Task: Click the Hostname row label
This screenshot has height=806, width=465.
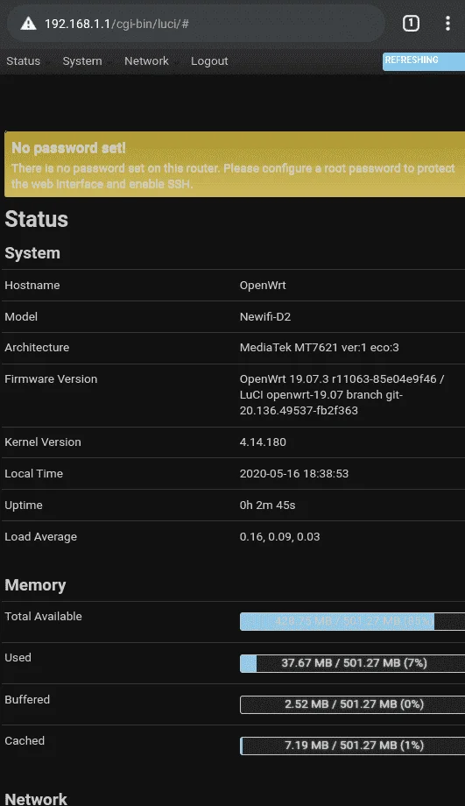Action: (x=32, y=286)
